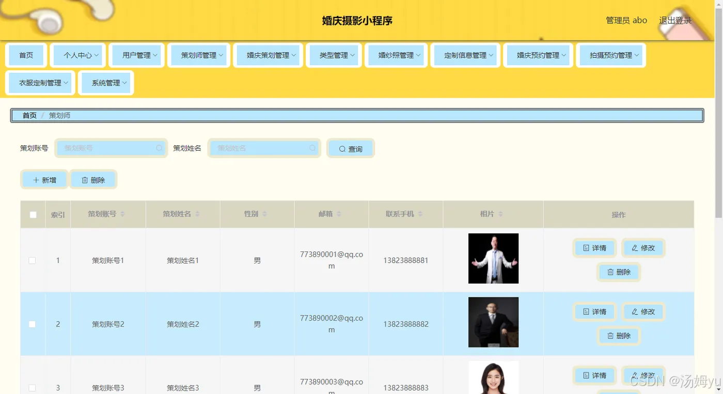The width and height of the screenshot is (723, 394).
Task: Tick the select-all checkbox in table header
Action: point(33,215)
